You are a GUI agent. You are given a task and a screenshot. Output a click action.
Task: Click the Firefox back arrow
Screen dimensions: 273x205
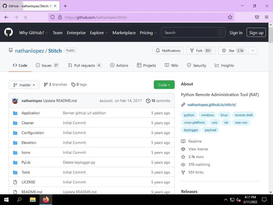click(x=6, y=17)
